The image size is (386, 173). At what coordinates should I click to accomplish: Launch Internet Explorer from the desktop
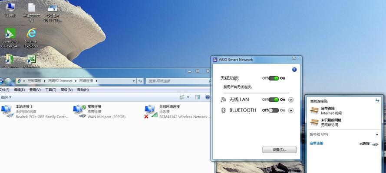32,38
